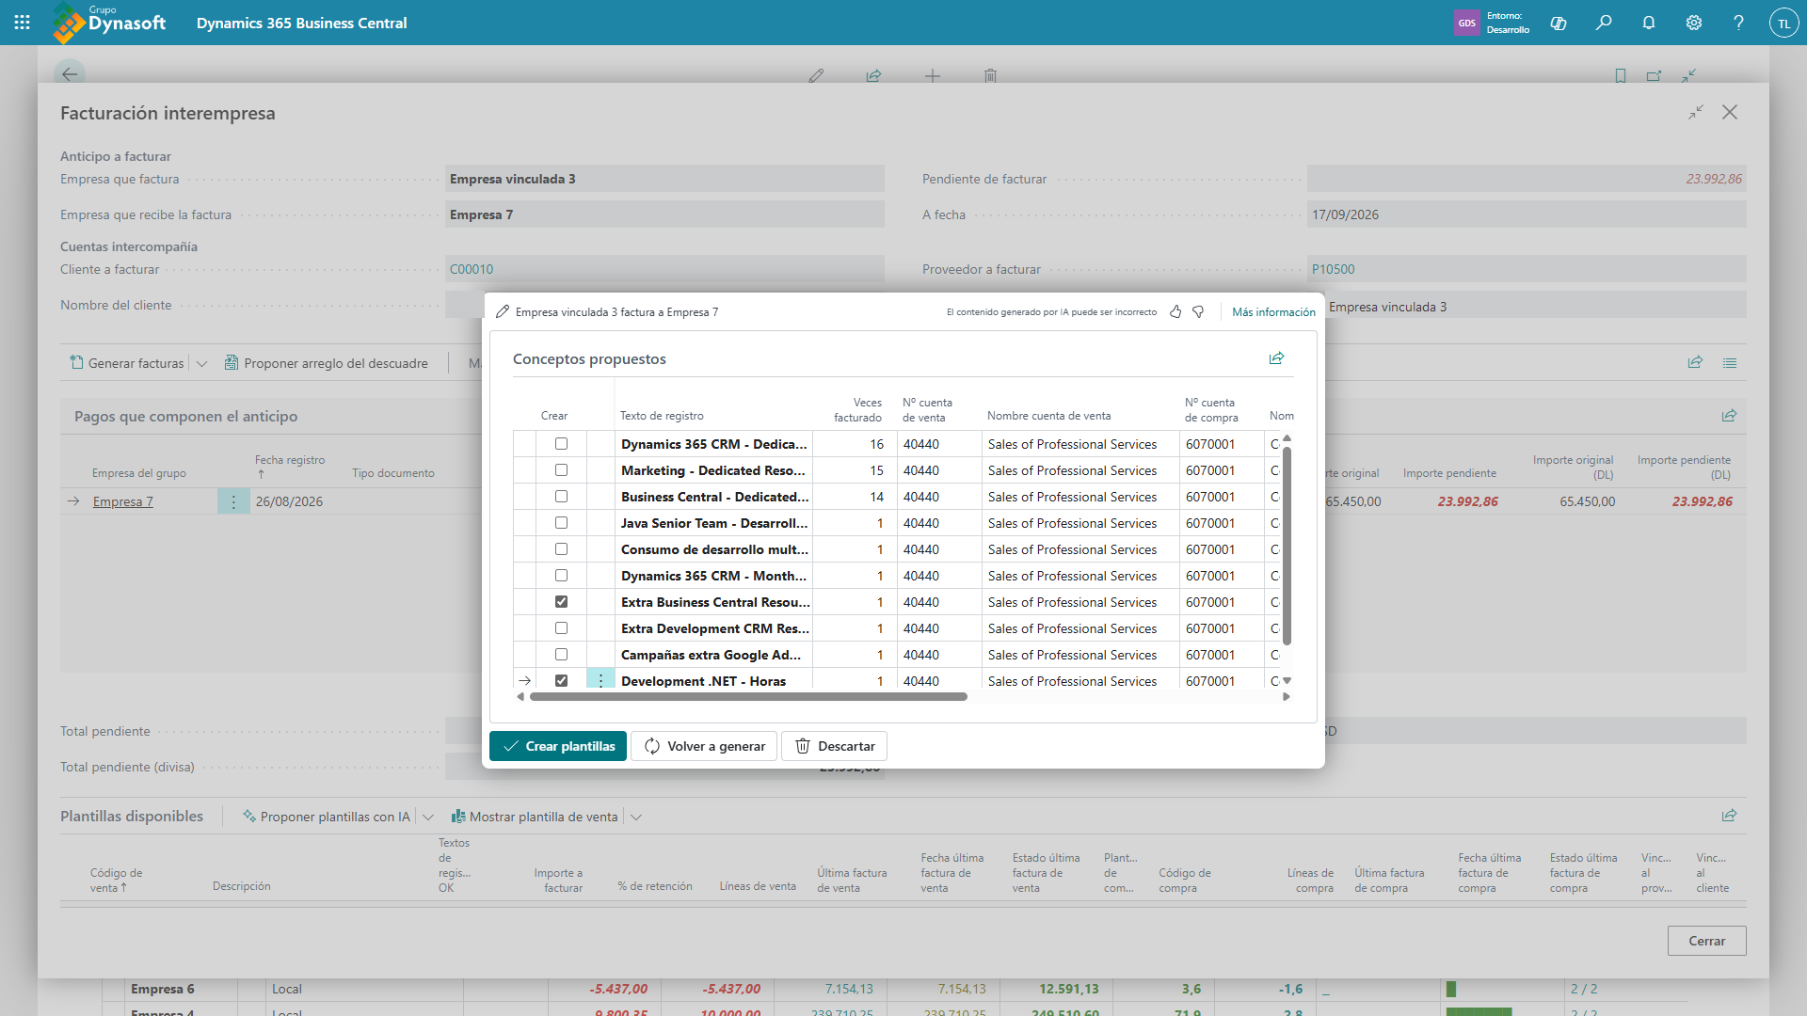Click the Veces facturado column header
Image resolution: width=1807 pixels, height=1016 pixels.
coord(858,410)
